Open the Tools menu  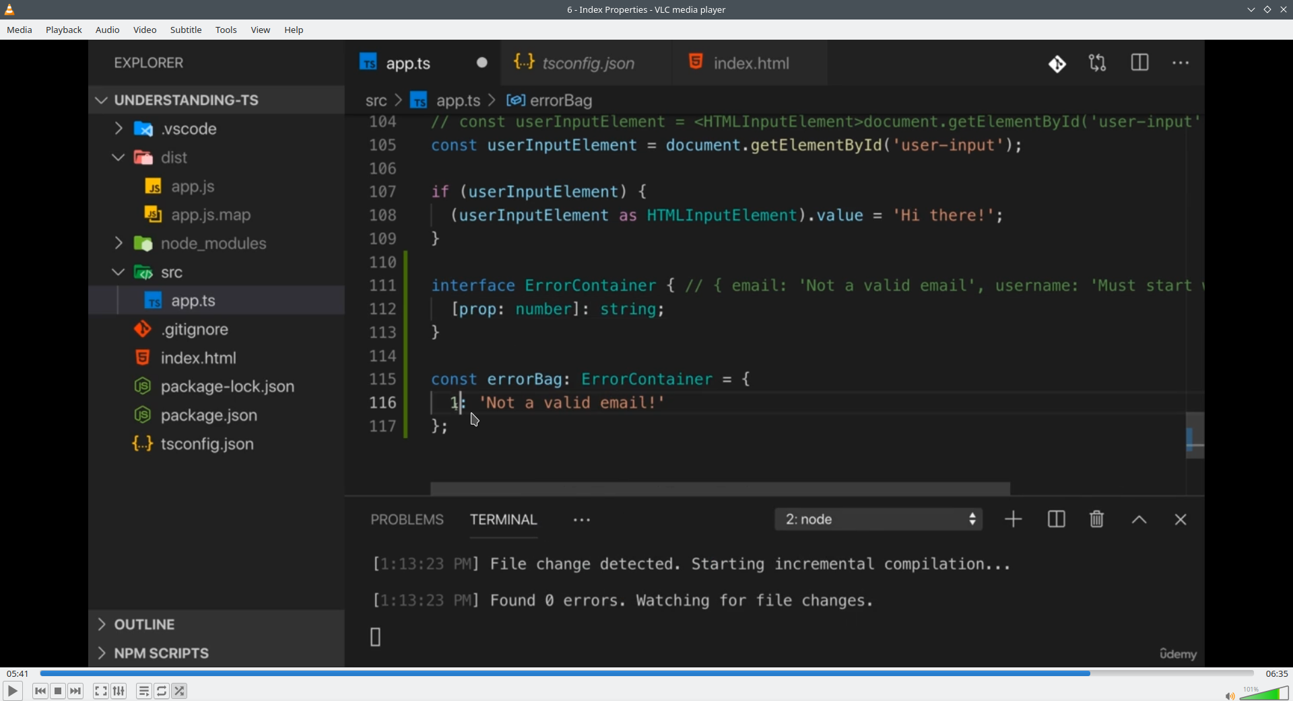(226, 30)
